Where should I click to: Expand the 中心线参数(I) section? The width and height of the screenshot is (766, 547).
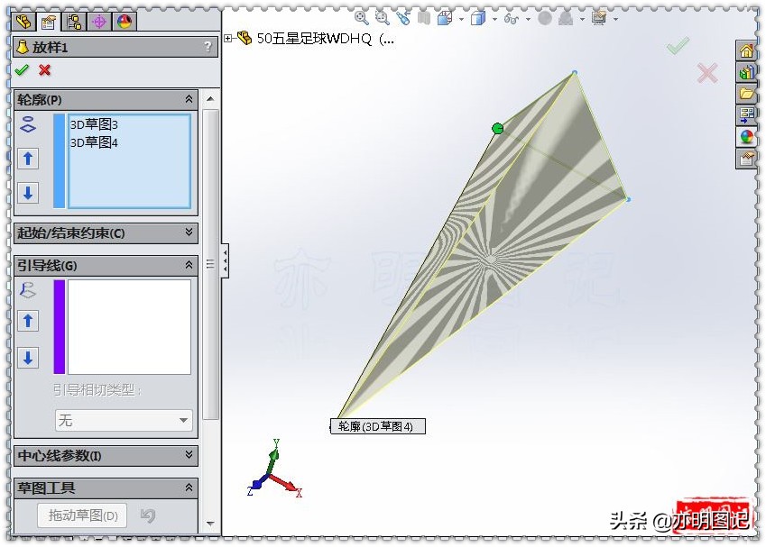click(x=188, y=455)
